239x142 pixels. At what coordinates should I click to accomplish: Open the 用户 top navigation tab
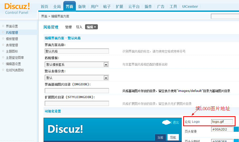click(95, 7)
